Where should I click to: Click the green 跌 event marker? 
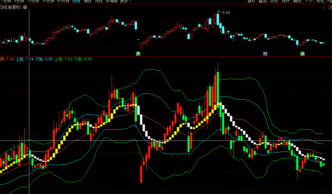tap(138, 54)
